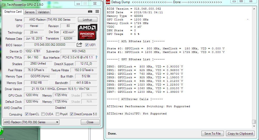Viewport: 259px width, 140px height.
Task: Click the Bus Width value 512 Bit
Action: pos(86,76)
